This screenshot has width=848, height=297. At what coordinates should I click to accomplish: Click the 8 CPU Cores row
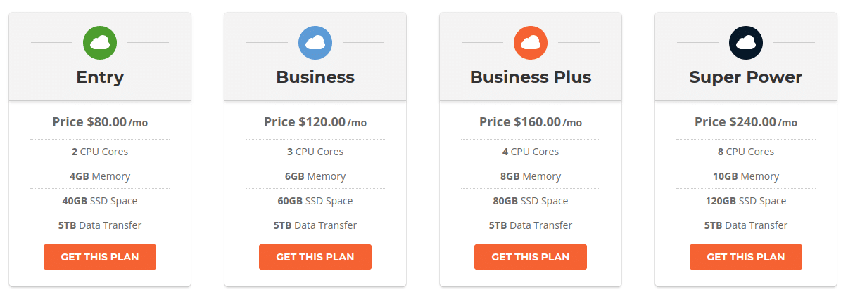pyautogui.click(x=746, y=152)
